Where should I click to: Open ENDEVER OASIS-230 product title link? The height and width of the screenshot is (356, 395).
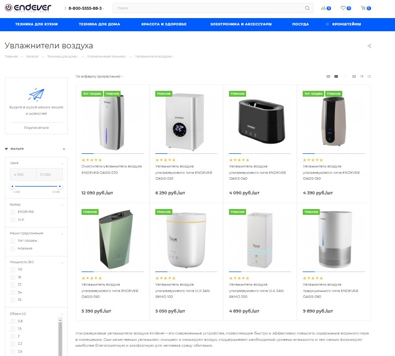click(x=184, y=172)
